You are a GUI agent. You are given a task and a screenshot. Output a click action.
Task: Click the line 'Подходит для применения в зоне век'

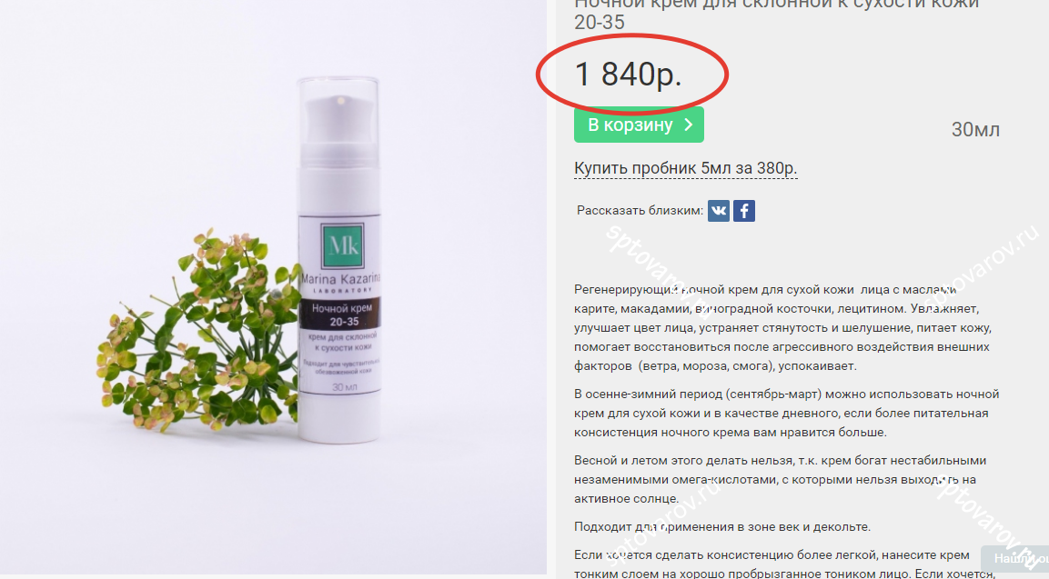[722, 527]
